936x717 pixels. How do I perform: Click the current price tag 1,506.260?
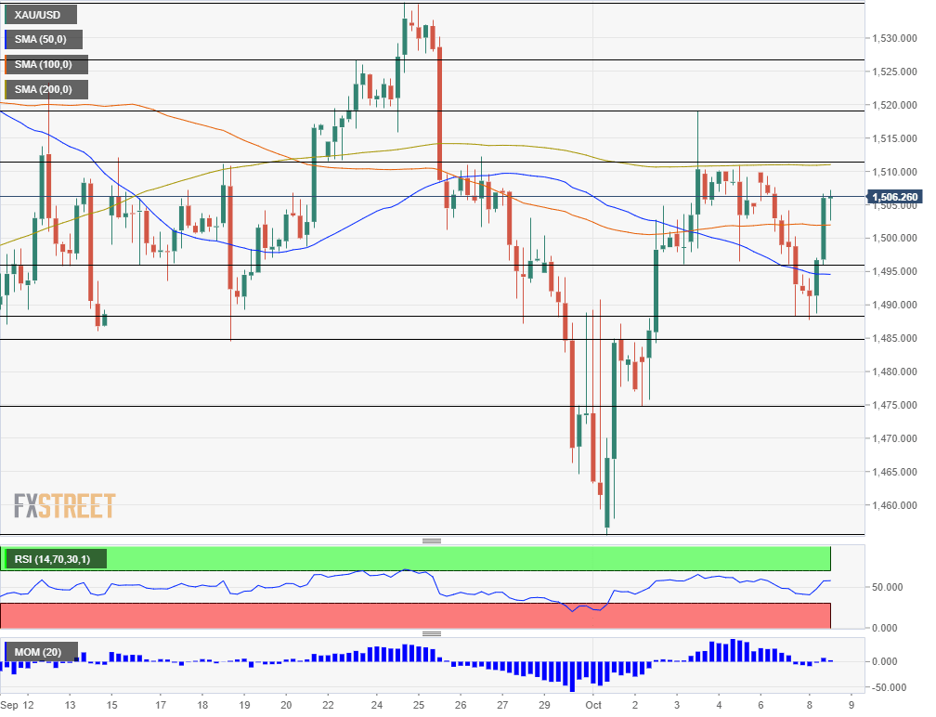pyautogui.click(x=895, y=197)
